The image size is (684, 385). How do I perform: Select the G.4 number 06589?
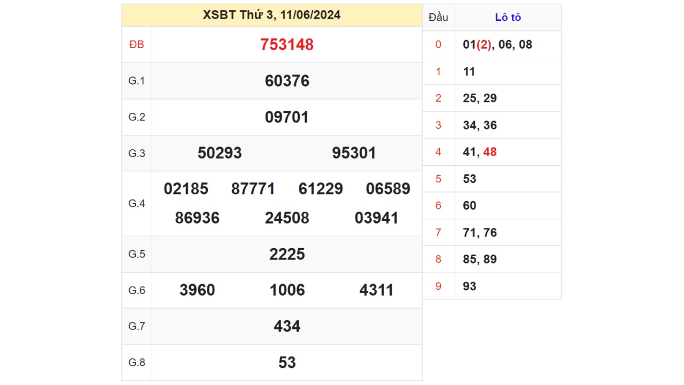point(388,189)
